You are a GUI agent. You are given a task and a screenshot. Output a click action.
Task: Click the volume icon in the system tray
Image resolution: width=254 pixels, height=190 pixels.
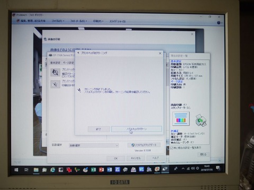tap(193, 168)
